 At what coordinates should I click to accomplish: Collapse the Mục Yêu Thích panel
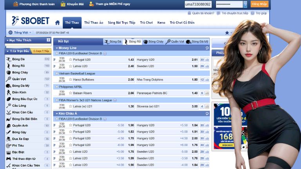click(7, 40)
